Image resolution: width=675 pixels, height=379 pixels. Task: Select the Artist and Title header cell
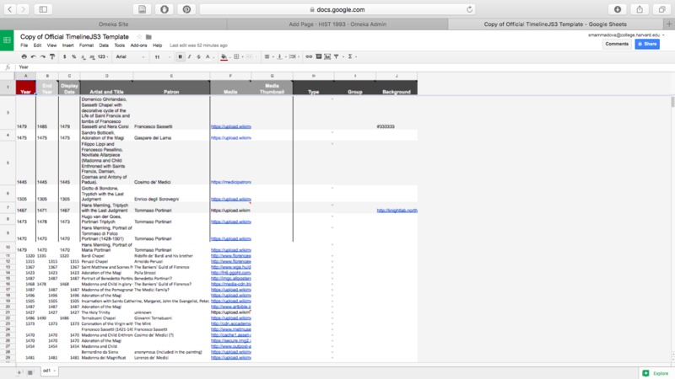click(x=106, y=88)
